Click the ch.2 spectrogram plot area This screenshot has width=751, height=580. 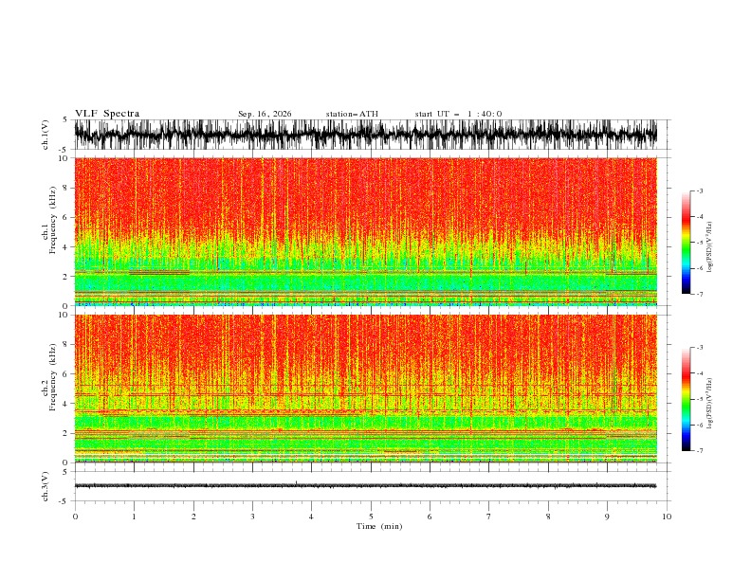point(366,389)
